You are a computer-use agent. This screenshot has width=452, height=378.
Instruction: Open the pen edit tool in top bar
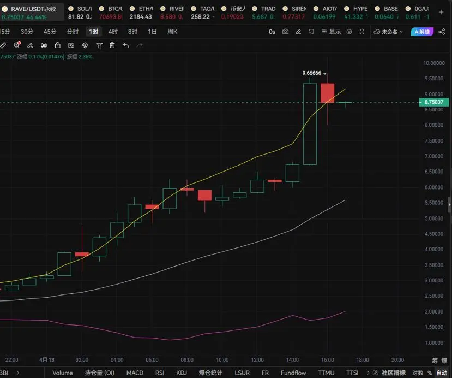298,32
